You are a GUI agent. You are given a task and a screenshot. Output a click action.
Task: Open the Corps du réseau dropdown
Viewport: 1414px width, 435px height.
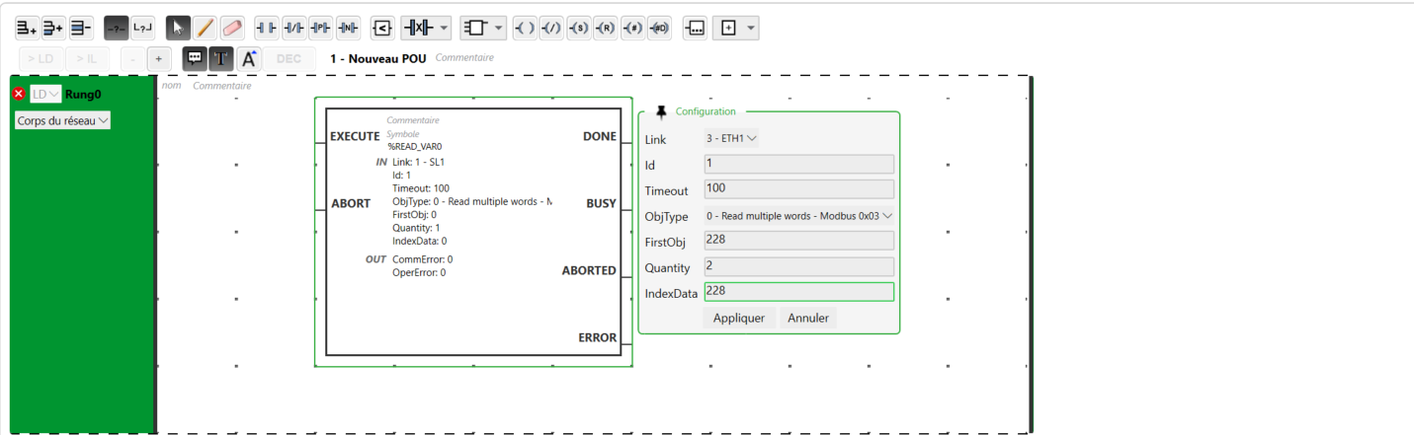point(62,120)
